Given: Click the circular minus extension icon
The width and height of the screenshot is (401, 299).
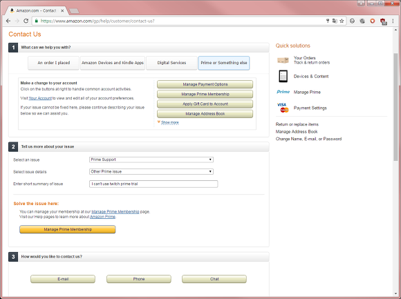Looking at the screenshot, I should coord(352,21).
